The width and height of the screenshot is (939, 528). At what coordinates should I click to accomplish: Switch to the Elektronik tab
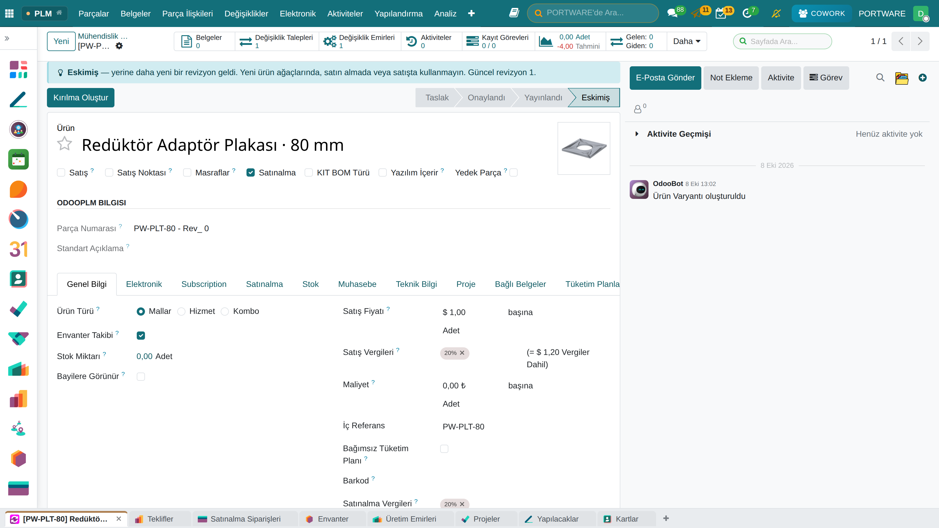pyautogui.click(x=143, y=284)
